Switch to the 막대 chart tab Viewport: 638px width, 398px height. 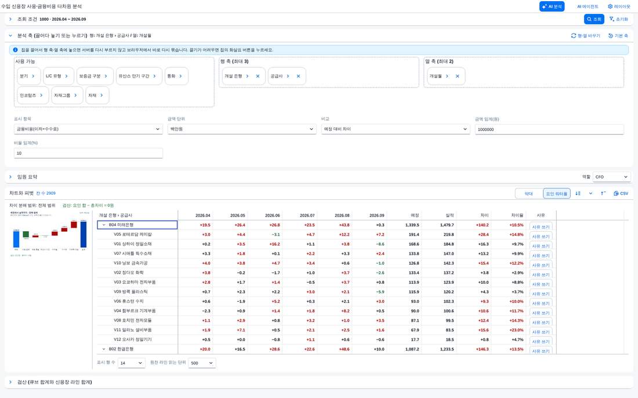pos(529,193)
